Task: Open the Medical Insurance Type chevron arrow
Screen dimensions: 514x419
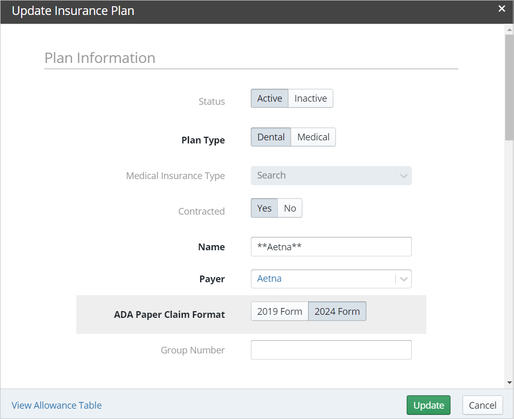Action: click(403, 175)
